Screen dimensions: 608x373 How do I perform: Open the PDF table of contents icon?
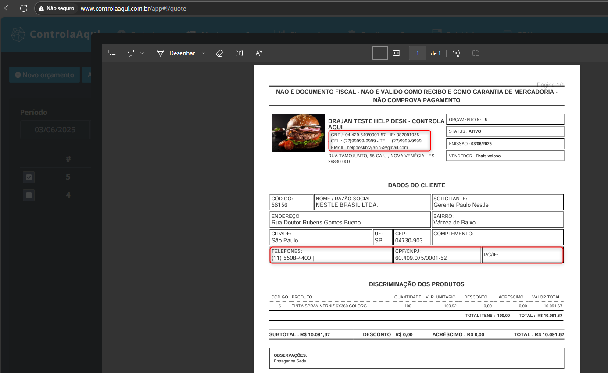tap(112, 53)
